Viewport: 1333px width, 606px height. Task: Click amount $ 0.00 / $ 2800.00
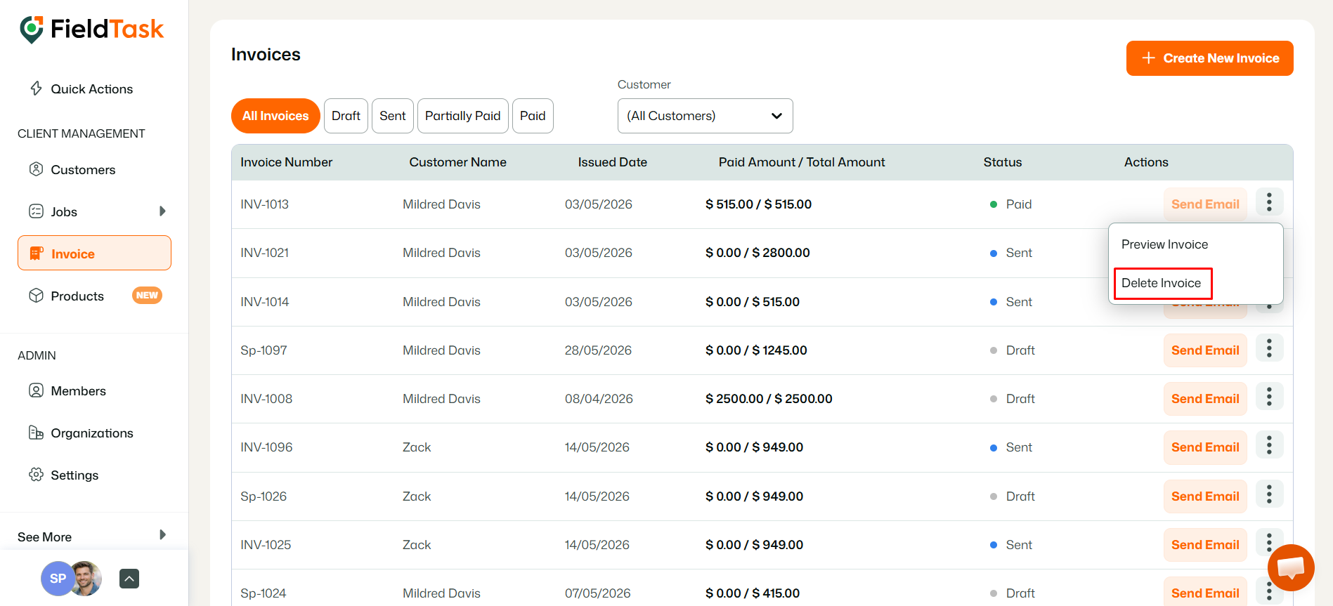(x=757, y=253)
